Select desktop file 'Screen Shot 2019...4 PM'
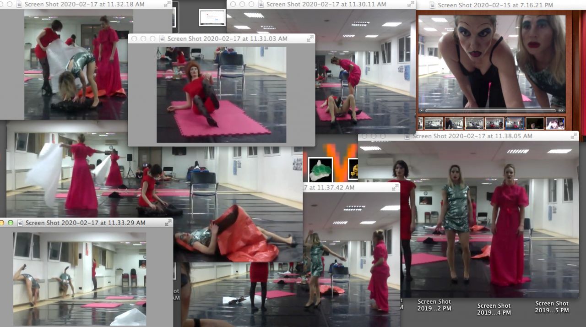This screenshot has height=327, width=586. point(494,309)
